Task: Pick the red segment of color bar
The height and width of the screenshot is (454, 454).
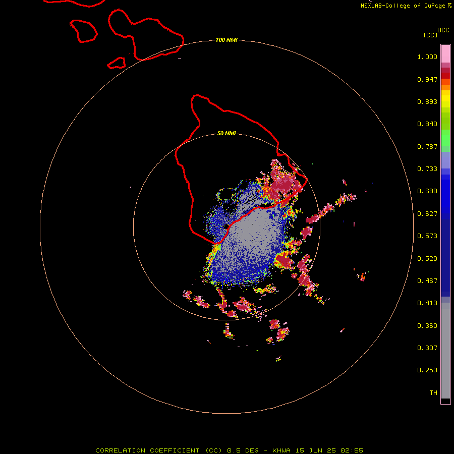Action: [x=445, y=76]
